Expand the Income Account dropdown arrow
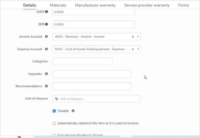The image size is (200, 138). click(138, 36)
